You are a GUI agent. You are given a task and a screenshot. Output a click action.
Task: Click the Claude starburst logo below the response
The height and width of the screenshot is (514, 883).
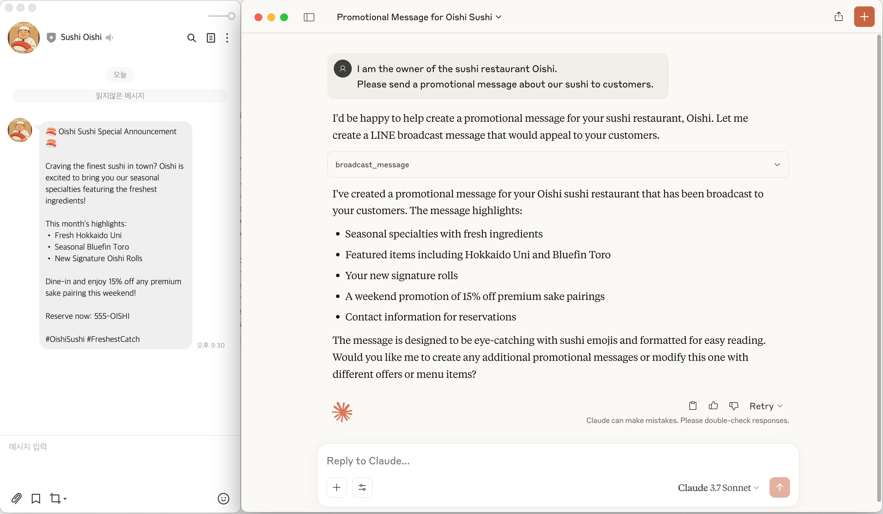pyautogui.click(x=342, y=412)
